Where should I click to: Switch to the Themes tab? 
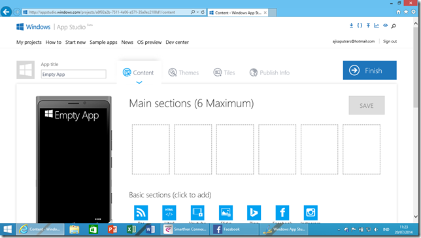[x=184, y=73]
